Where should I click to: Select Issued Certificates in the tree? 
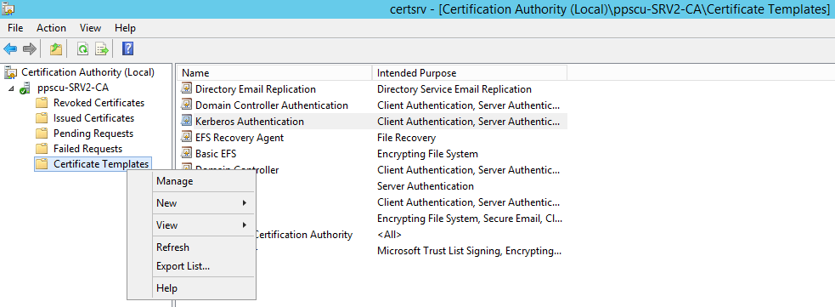(x=93, y=118)
